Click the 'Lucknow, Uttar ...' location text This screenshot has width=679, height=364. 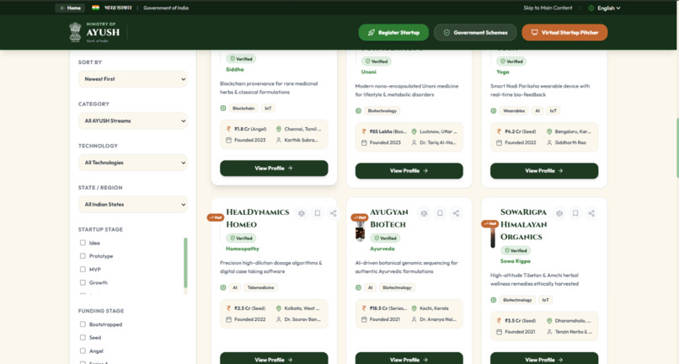[x=438, y=131]
